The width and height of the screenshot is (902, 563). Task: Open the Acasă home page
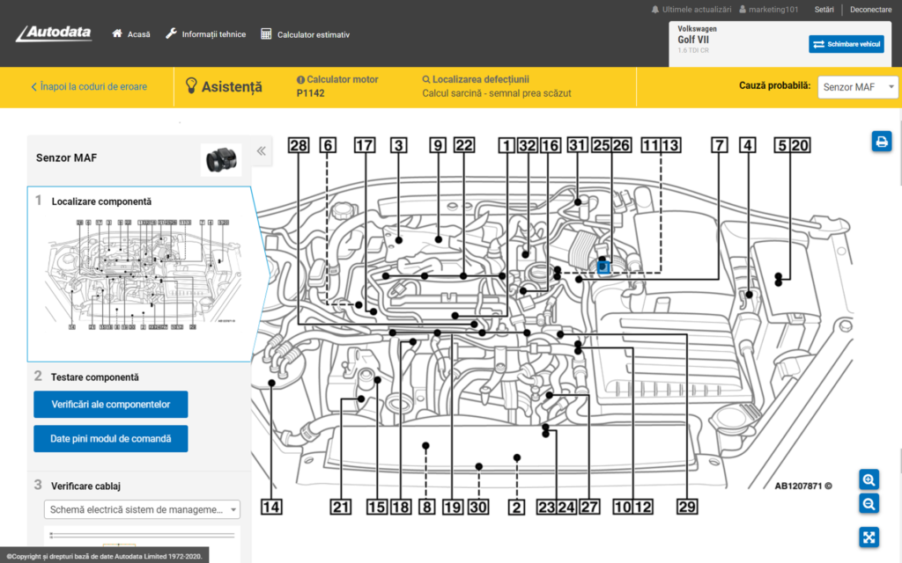tap(131, 34)
